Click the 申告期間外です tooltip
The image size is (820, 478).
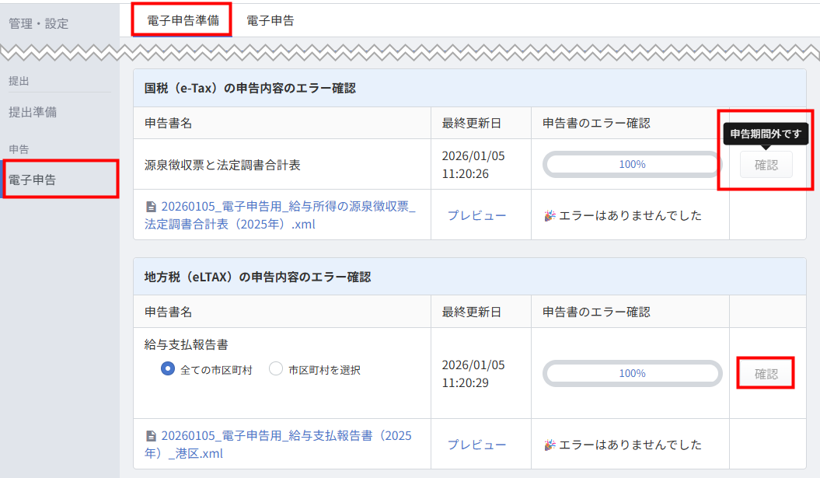click(x=766, y=134)
